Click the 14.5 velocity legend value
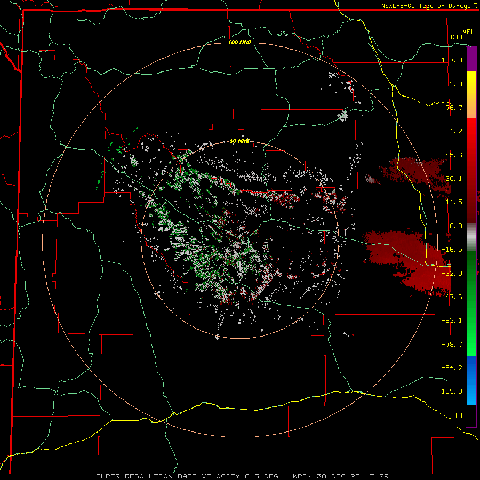This screenshot has width=480, height=480. (x=454, y=202)
